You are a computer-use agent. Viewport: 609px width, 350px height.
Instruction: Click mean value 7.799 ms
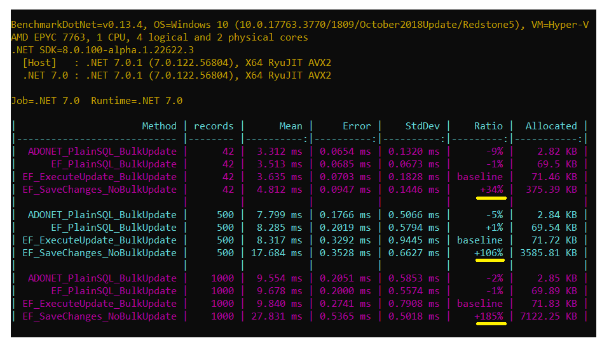[279, 215]
